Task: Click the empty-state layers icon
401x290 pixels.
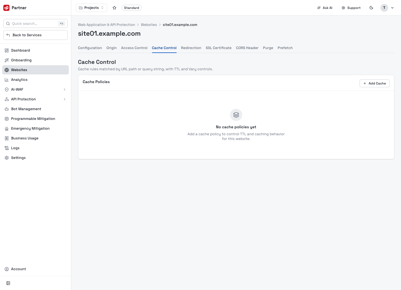Action: coord(236,115)
